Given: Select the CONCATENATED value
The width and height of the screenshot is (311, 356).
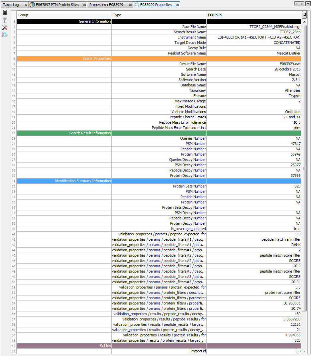Looking at the screenshot, I should coord(254,43).
